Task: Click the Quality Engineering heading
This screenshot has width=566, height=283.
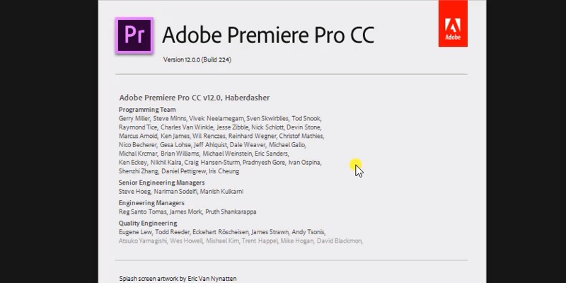Action: [x=148, y=224]
